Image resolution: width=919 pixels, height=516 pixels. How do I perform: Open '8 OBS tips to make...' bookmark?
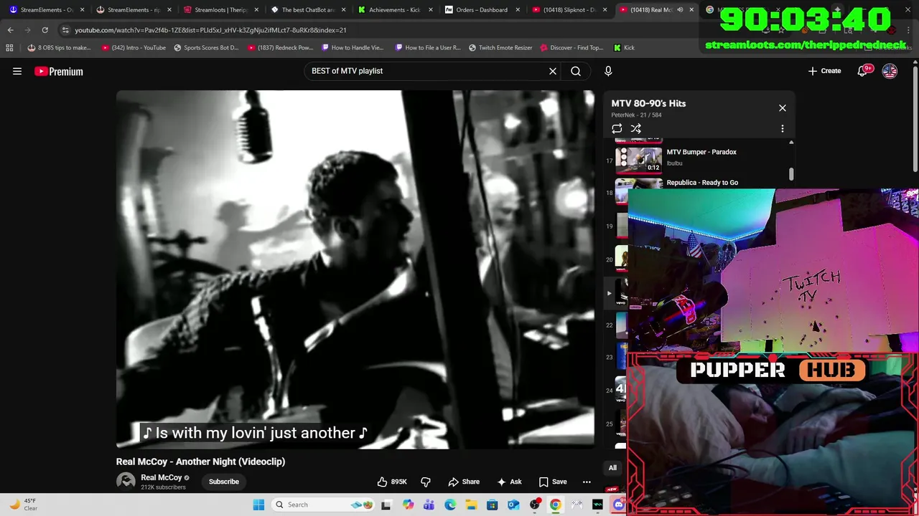click(x=59, y=47)
